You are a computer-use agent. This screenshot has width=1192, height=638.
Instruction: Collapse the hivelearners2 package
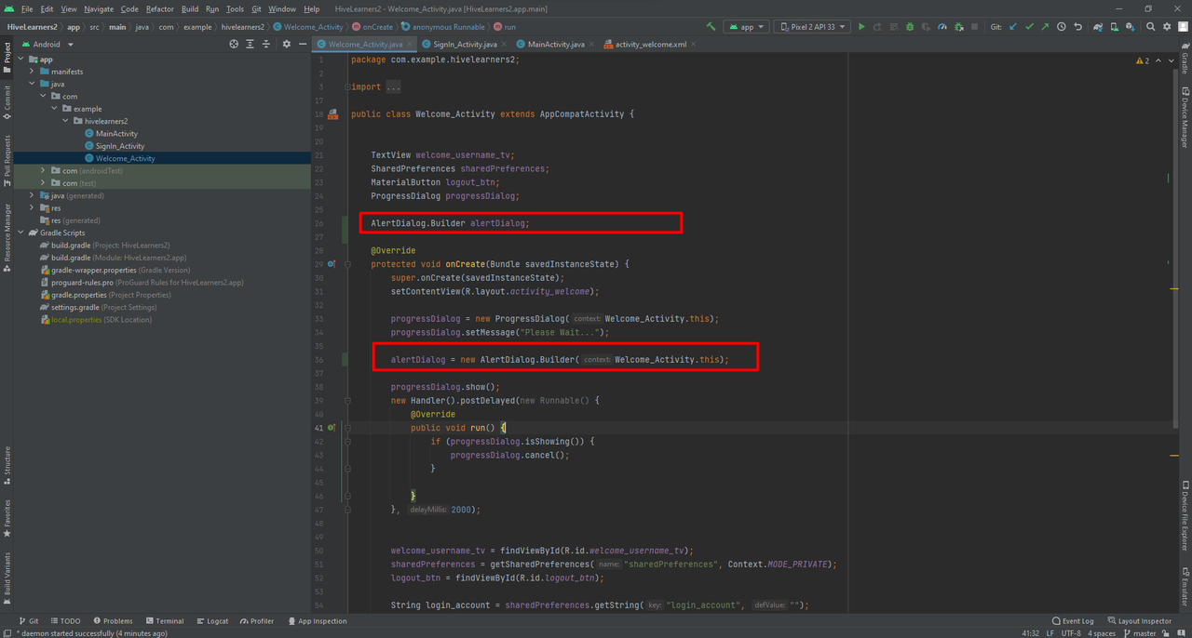click(x=65, y=121)
